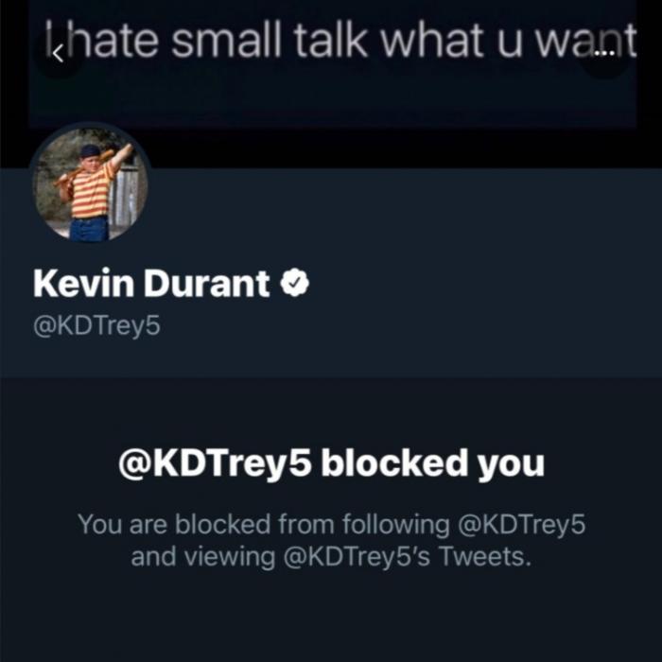Select the Kevin Durant display name
This screenshot has width=662, height=662.
(151, 284)
